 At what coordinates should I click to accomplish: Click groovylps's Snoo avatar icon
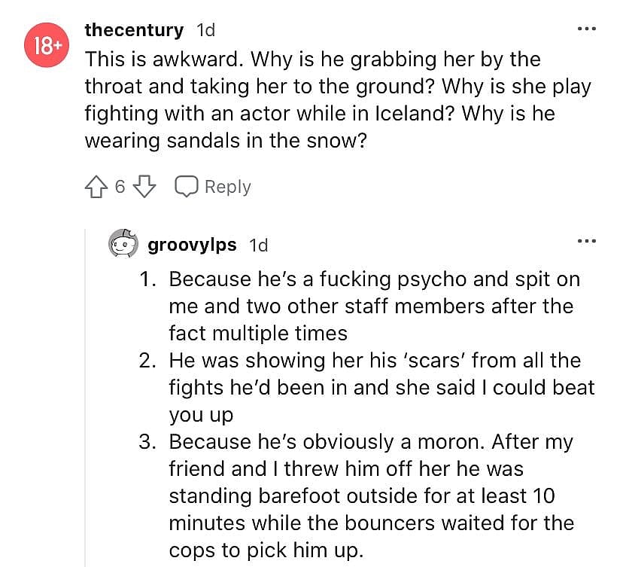125,245
